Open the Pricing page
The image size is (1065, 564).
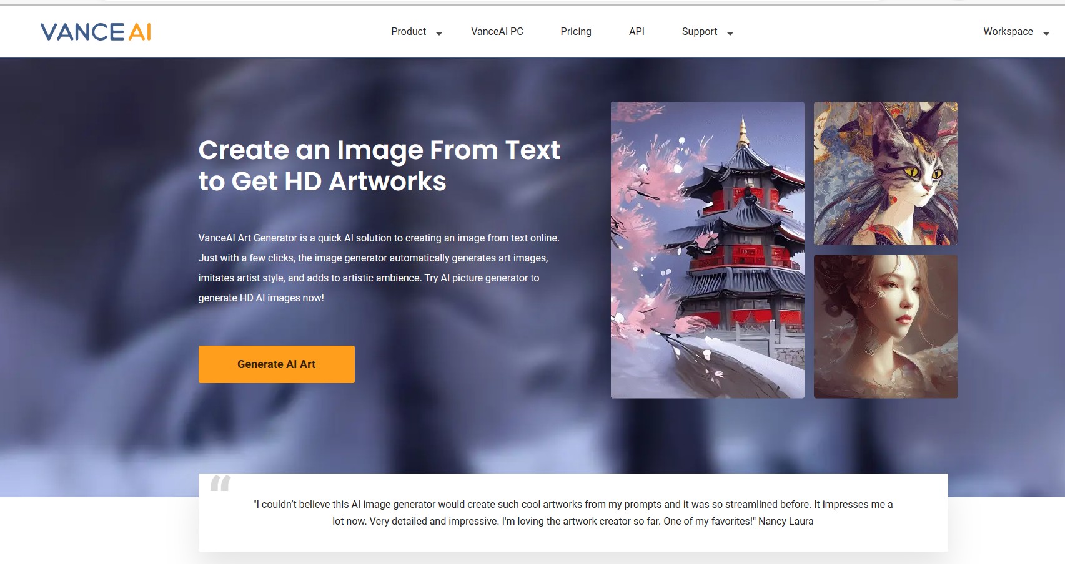(575, 32)
